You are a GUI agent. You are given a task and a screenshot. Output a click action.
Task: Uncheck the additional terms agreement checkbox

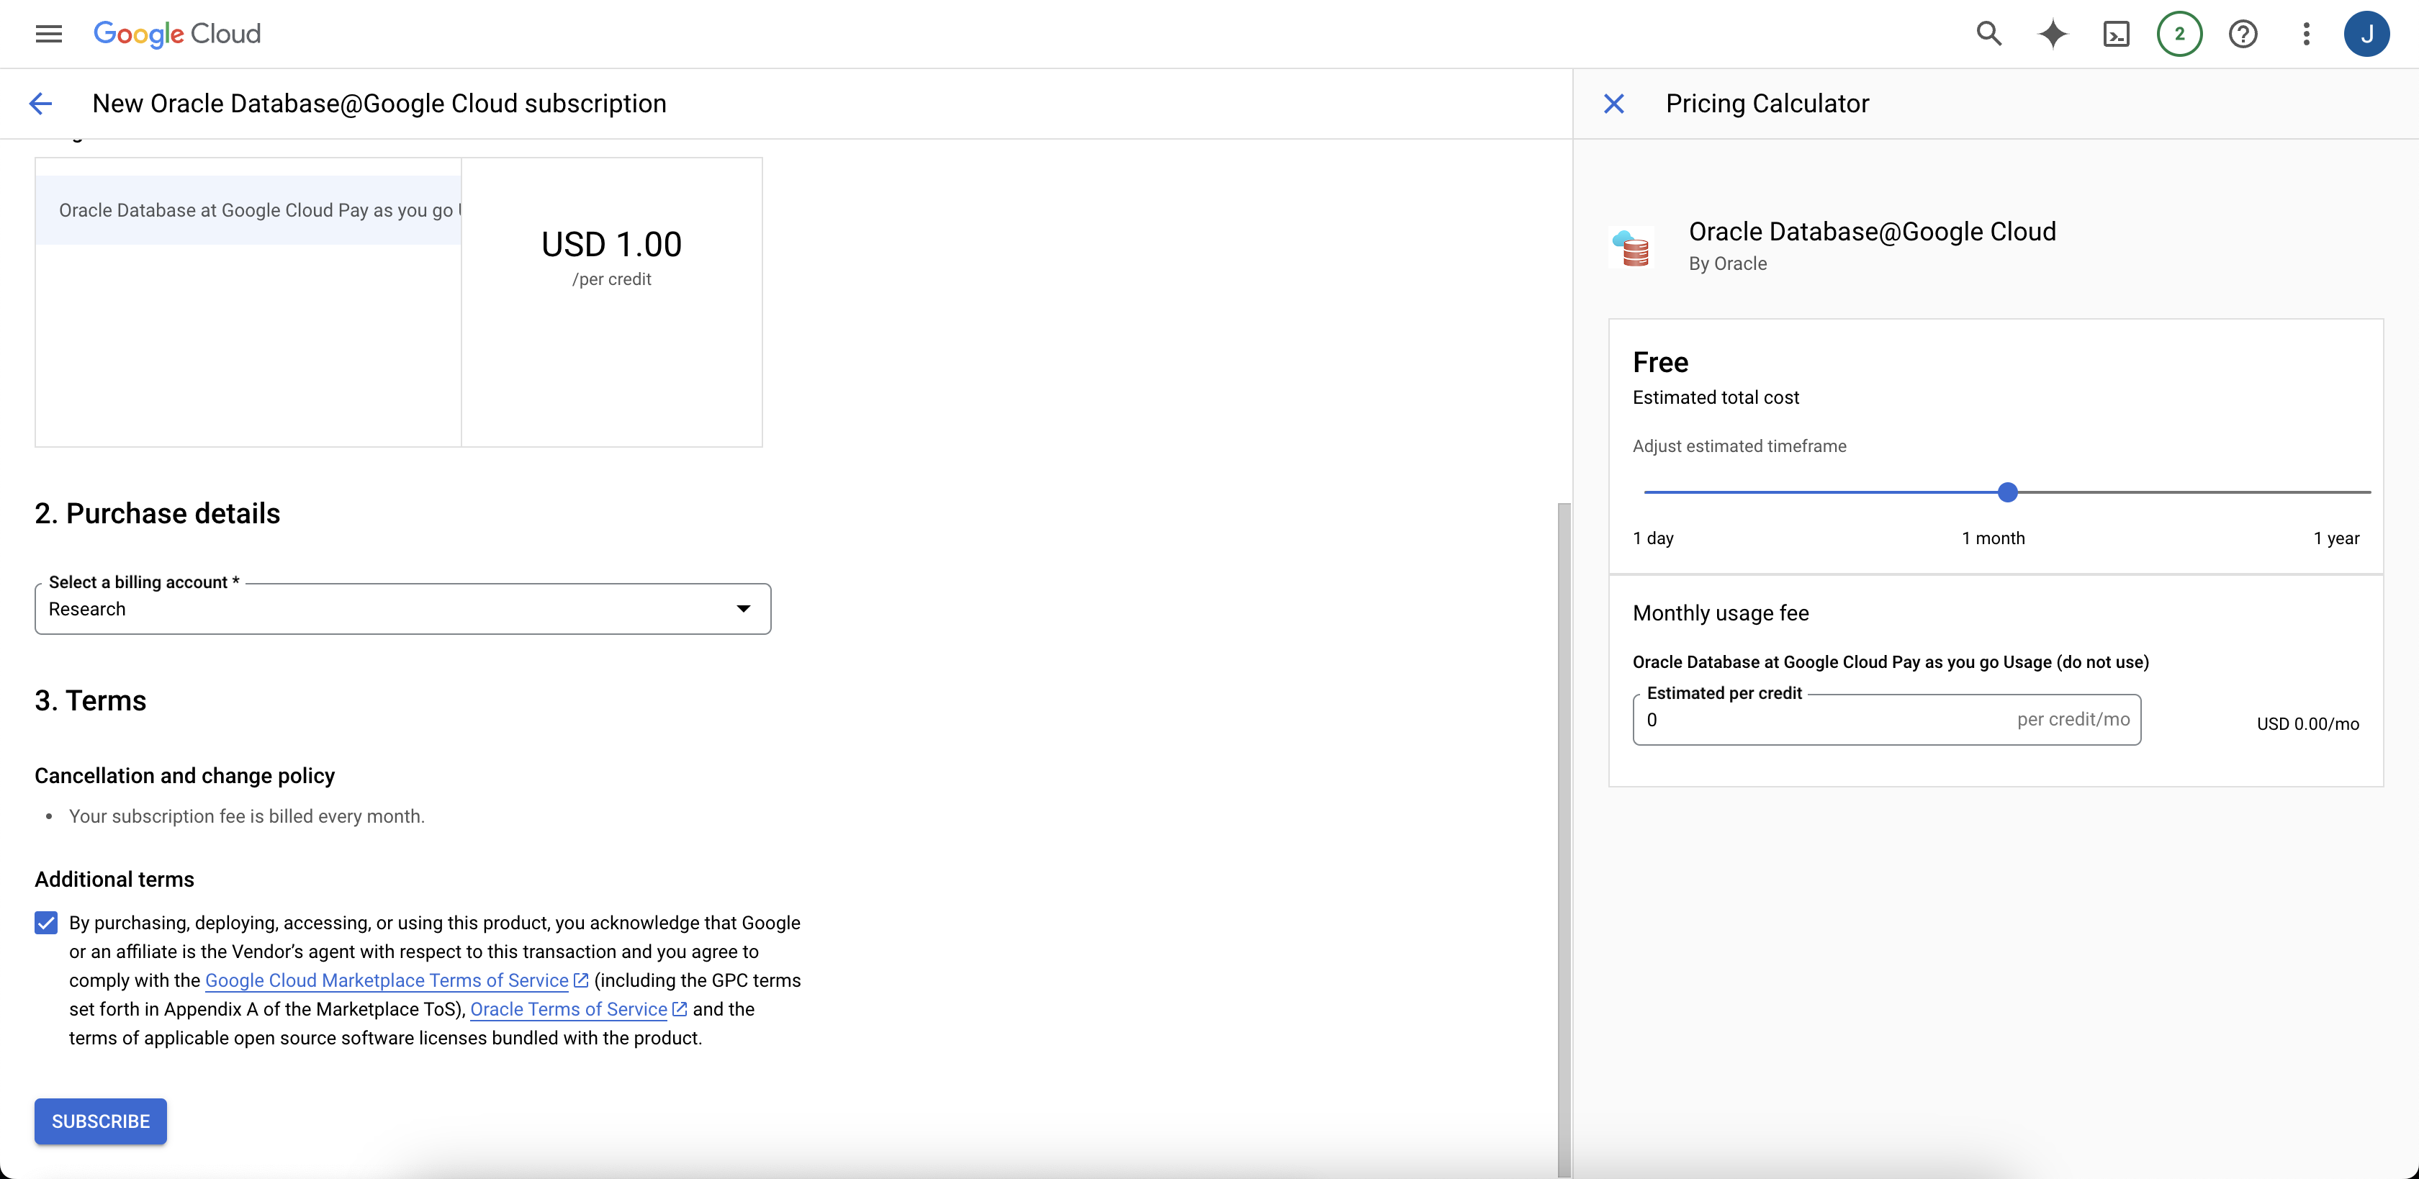[x=45, y=923]
